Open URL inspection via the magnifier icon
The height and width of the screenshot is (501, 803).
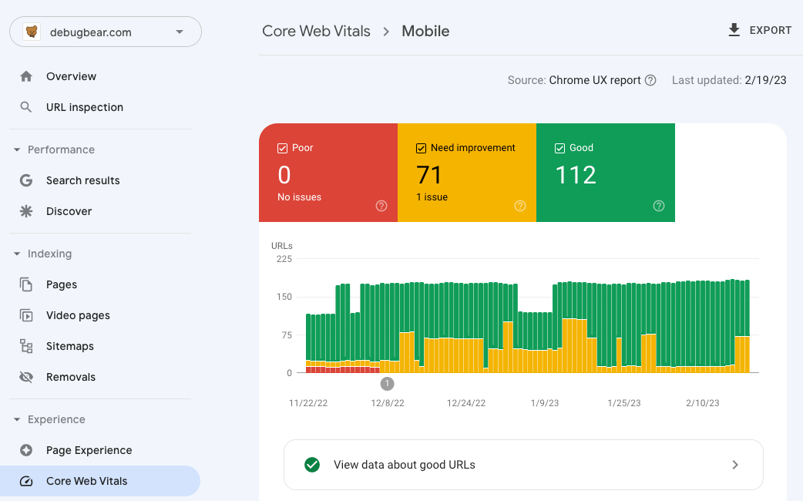pyautogui.click(x=26, y=107)
